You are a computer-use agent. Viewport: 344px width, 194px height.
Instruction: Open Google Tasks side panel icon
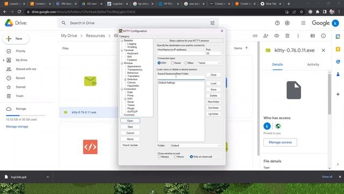tap(338, 62)
